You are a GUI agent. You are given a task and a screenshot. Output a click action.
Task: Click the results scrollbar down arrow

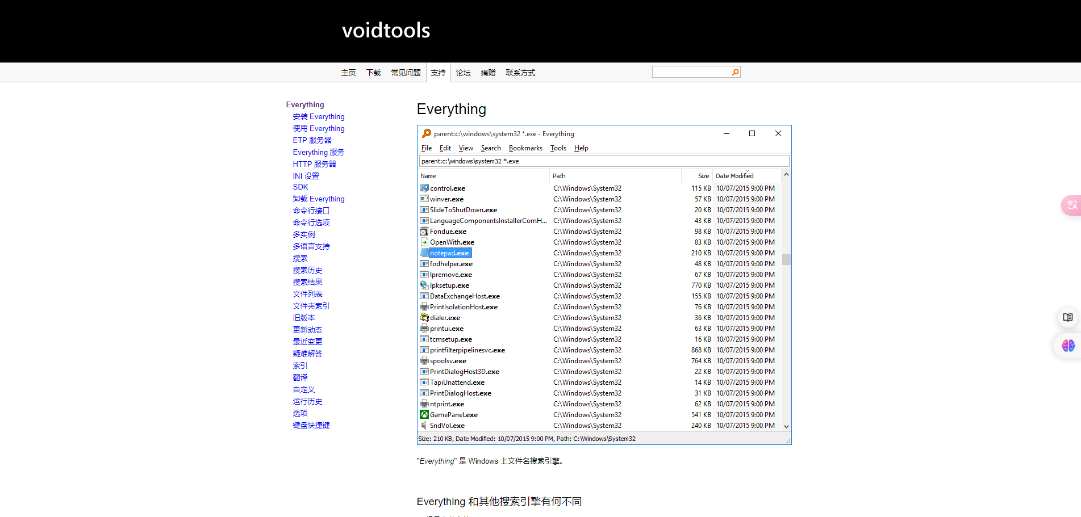point(786,426)
